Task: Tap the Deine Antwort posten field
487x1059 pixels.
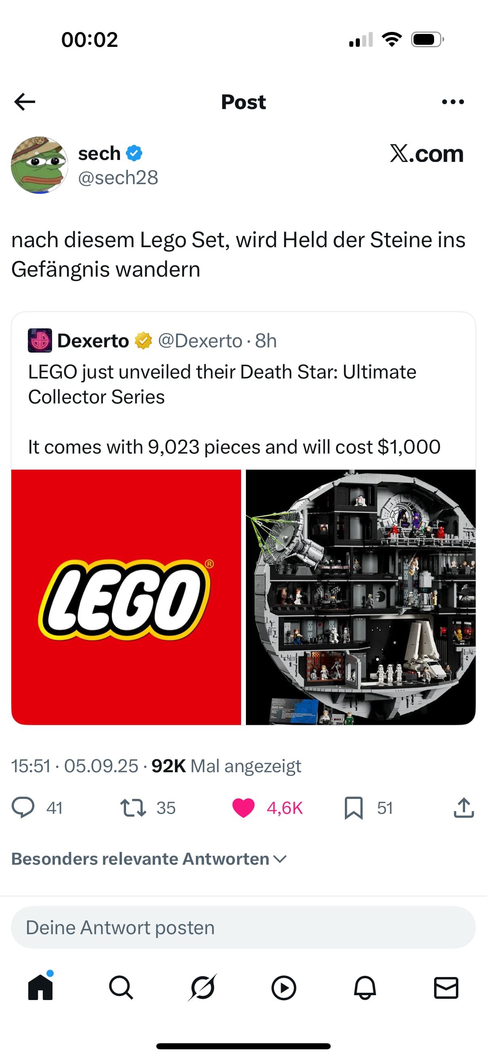Action: (x=243, y=927)
